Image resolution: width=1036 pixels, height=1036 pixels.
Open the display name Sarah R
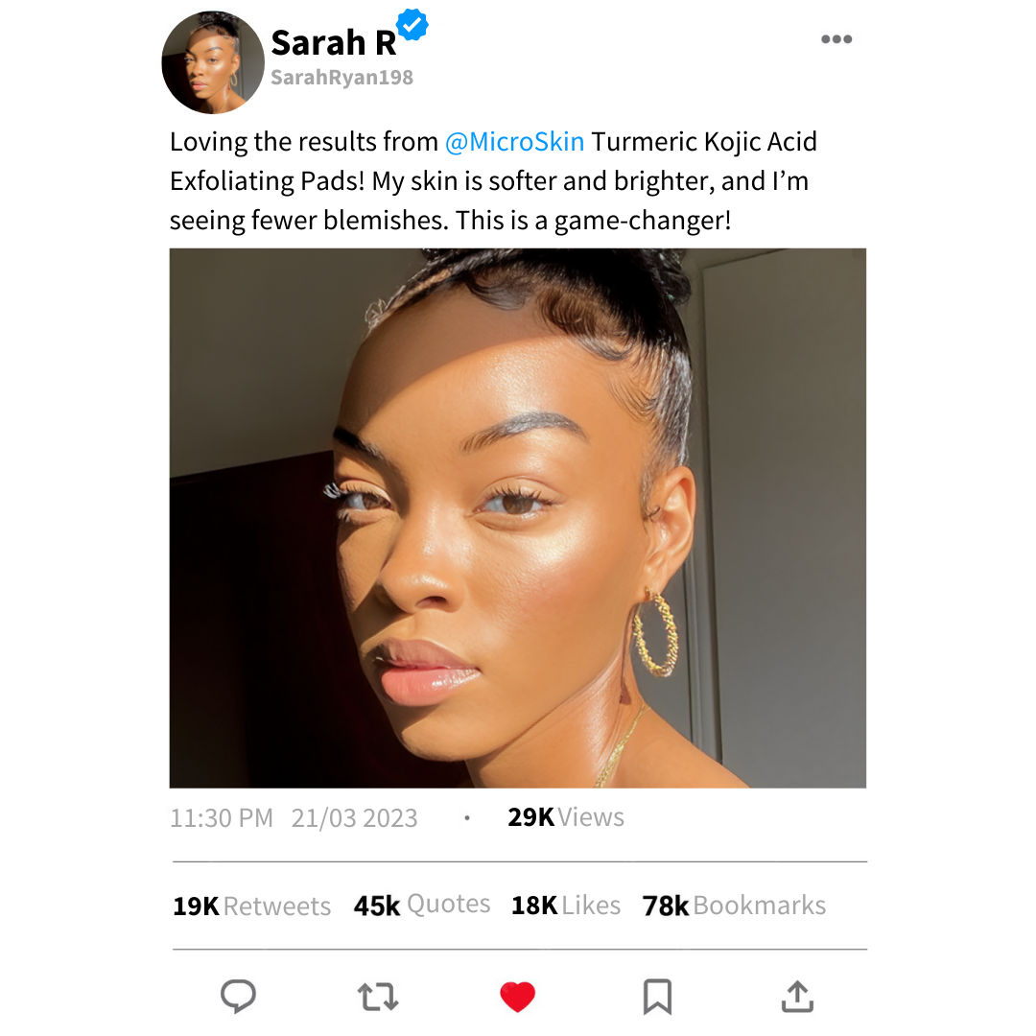tap(334, 43)
